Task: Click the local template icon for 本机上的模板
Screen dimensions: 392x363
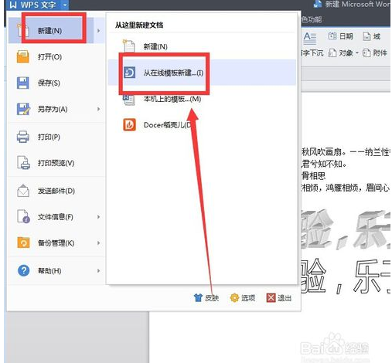Action: [129, 100]
